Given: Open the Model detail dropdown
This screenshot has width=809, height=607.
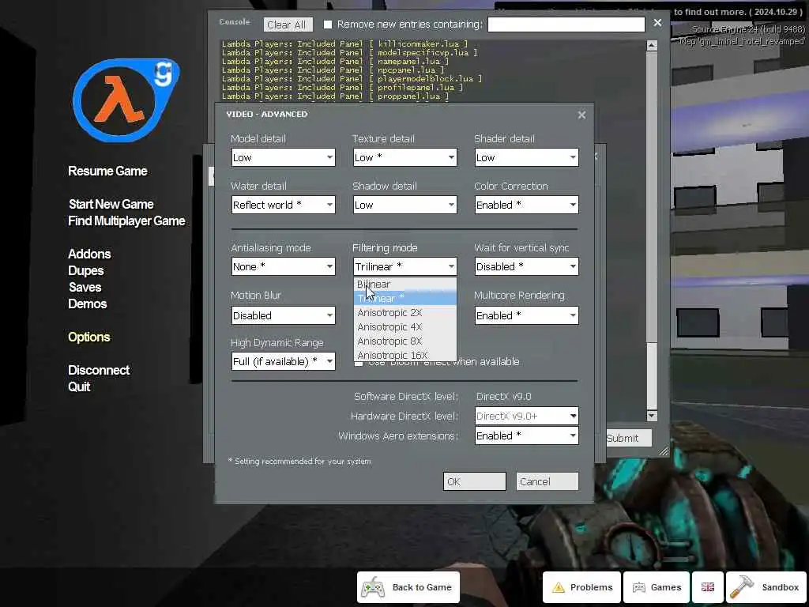Looking at the screenshot, I should pyautogui.click(x=284, y=157).
